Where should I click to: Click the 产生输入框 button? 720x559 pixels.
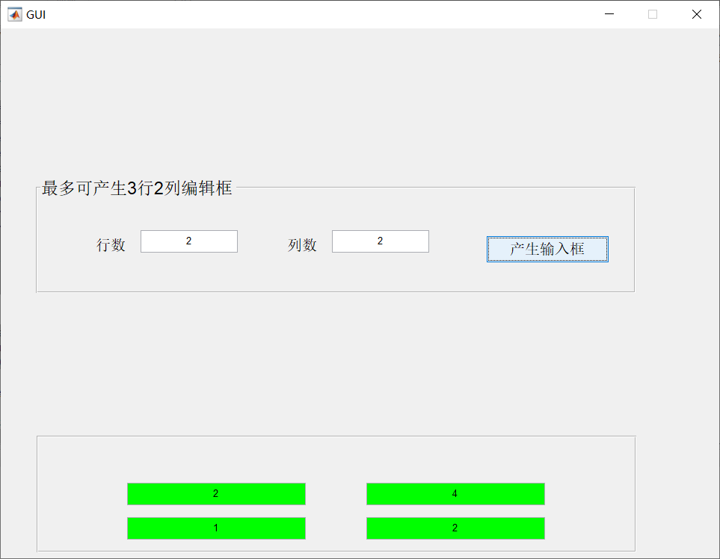(547, 249)
